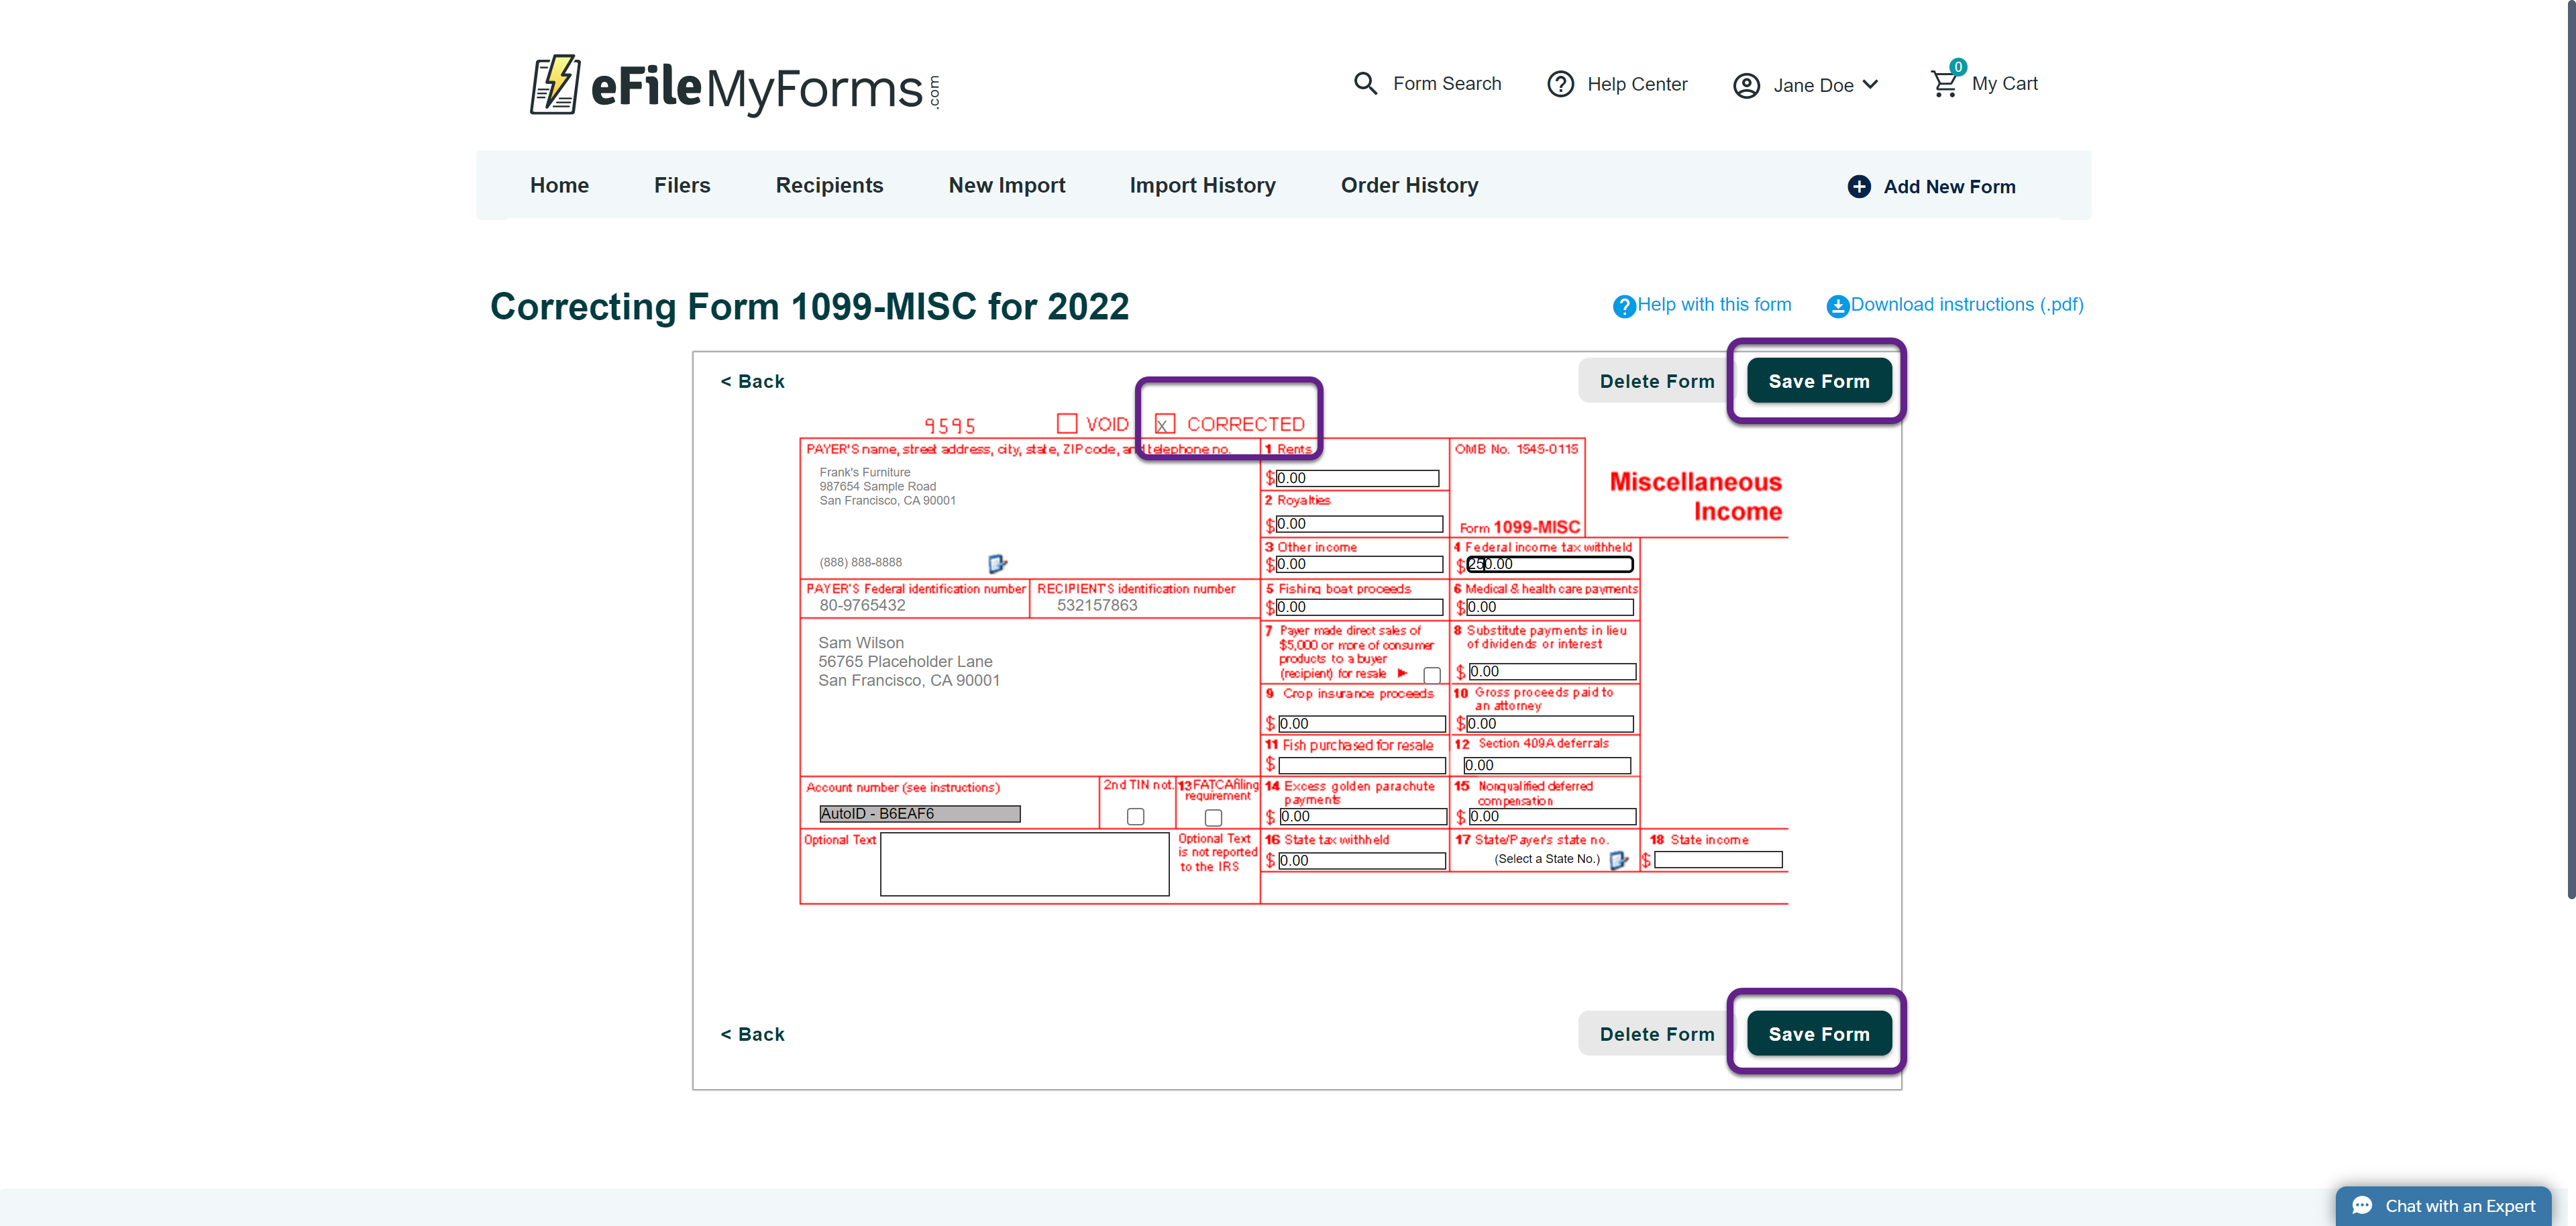Click the user account person icon

click(1746, 82)
